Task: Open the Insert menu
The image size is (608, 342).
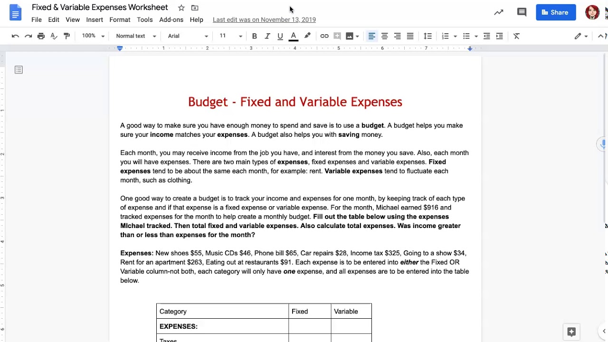Action: [95, 19]
